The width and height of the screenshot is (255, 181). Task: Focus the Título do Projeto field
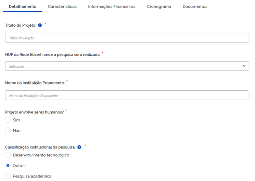coord(127,38)
